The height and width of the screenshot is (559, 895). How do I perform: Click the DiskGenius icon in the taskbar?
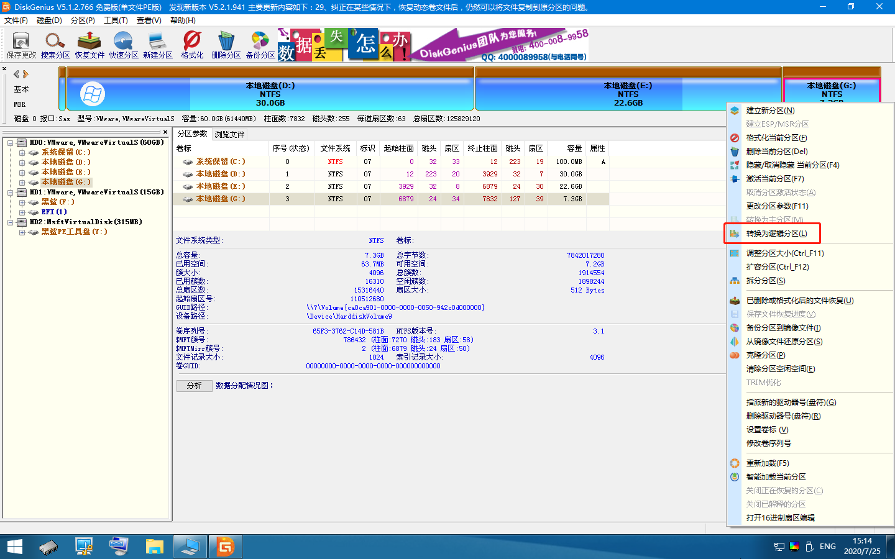225,547
